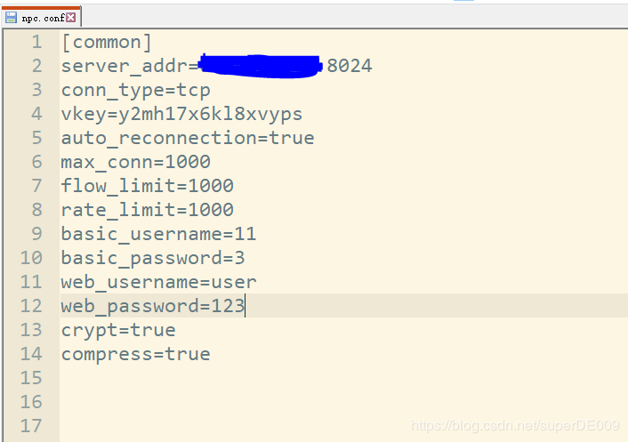The width and height of the screenshot is (628, 442).
Task: Select the npc.conf file tab
Action: (41, 17)
